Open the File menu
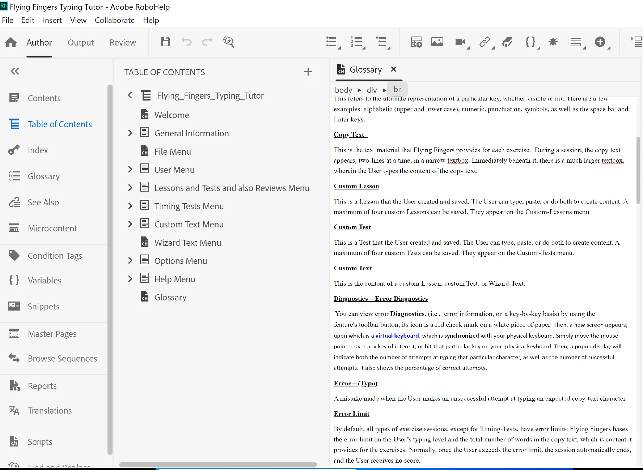The height and width of the screenshot is (470, 643). coord(8,20)
